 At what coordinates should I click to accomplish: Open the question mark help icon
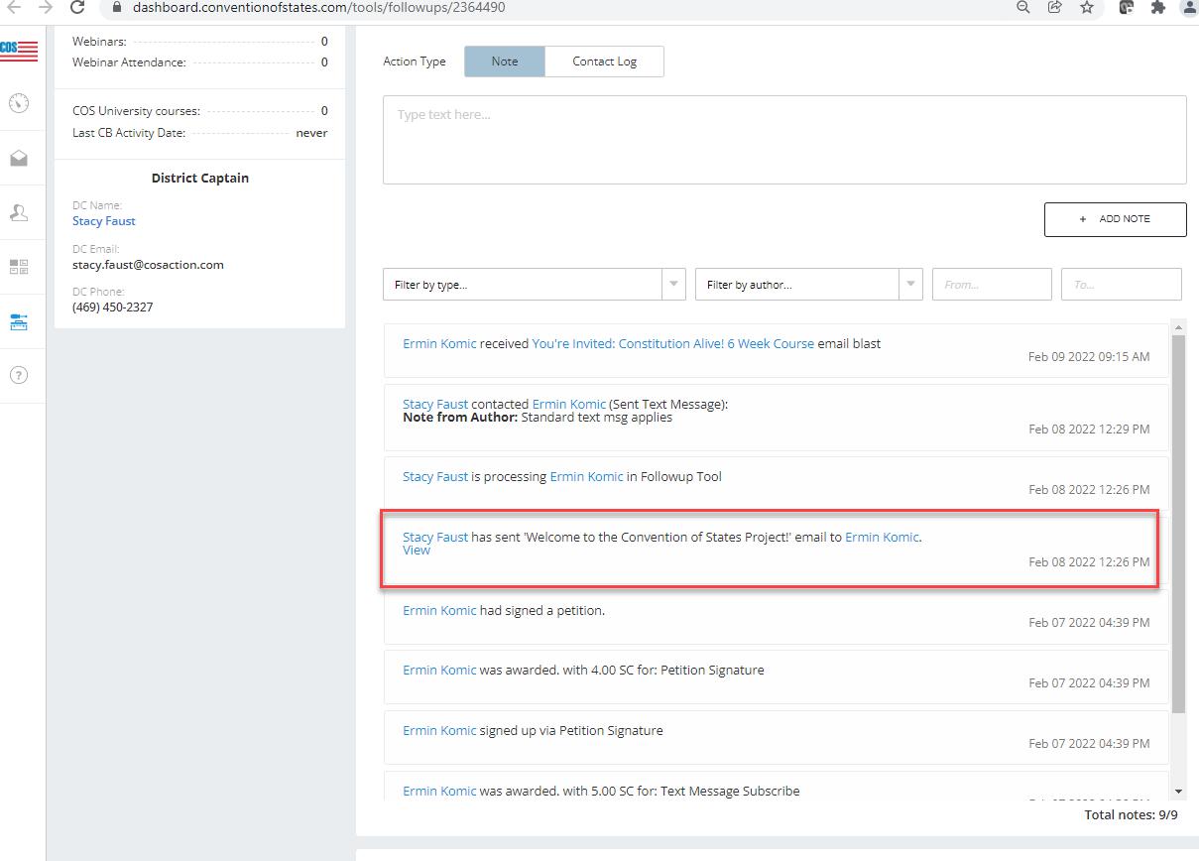click(x=19, y=375)
